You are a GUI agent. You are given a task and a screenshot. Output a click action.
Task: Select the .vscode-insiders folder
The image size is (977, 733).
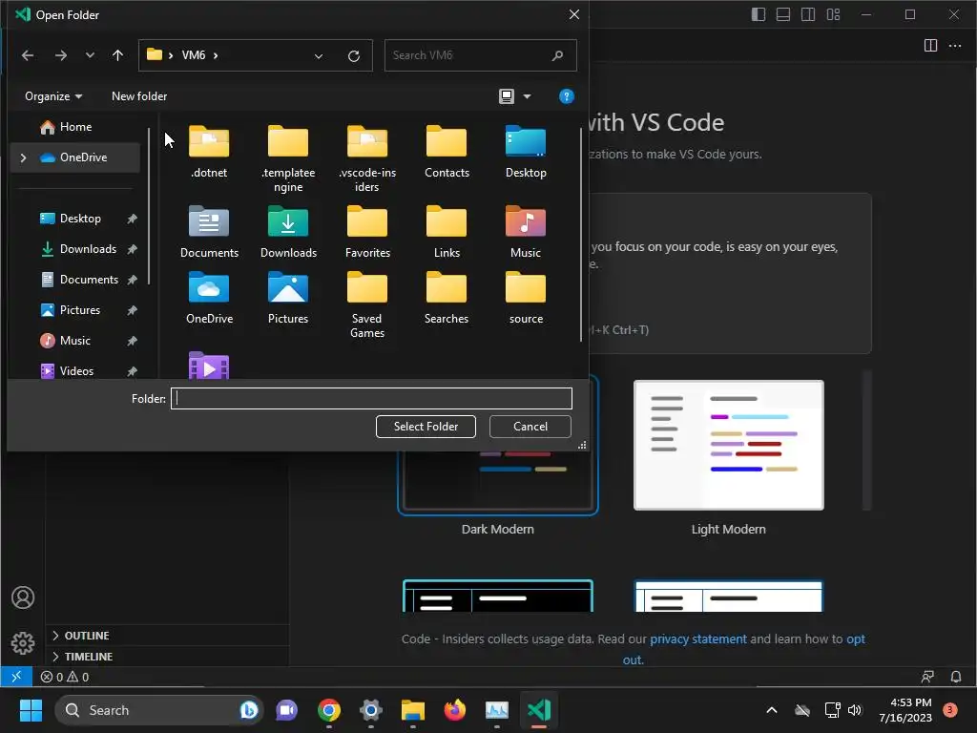click(x=367, y=158)
